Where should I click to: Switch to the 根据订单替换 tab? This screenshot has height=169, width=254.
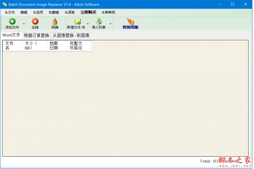click(x=36, y=35)
